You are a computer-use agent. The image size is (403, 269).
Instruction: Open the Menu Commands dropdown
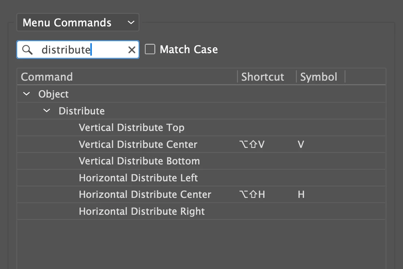point(78,23)
